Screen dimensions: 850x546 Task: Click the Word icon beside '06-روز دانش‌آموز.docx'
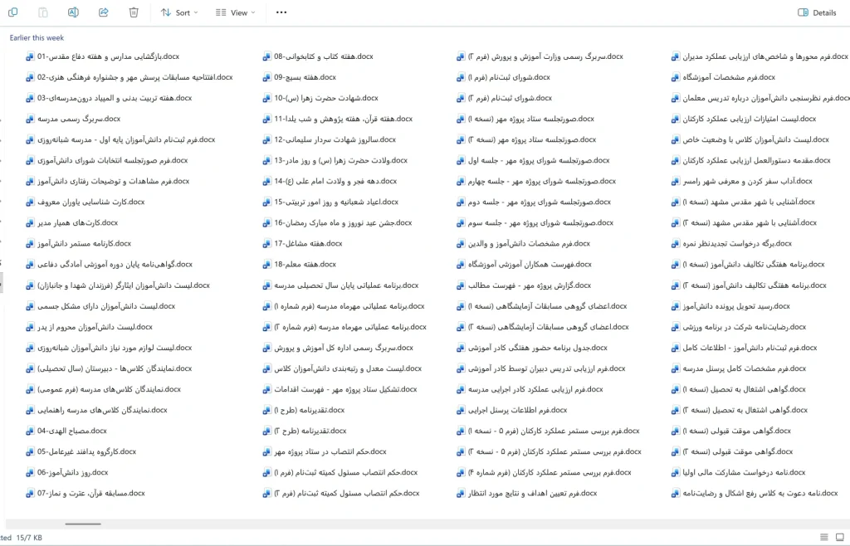point(31,472)
